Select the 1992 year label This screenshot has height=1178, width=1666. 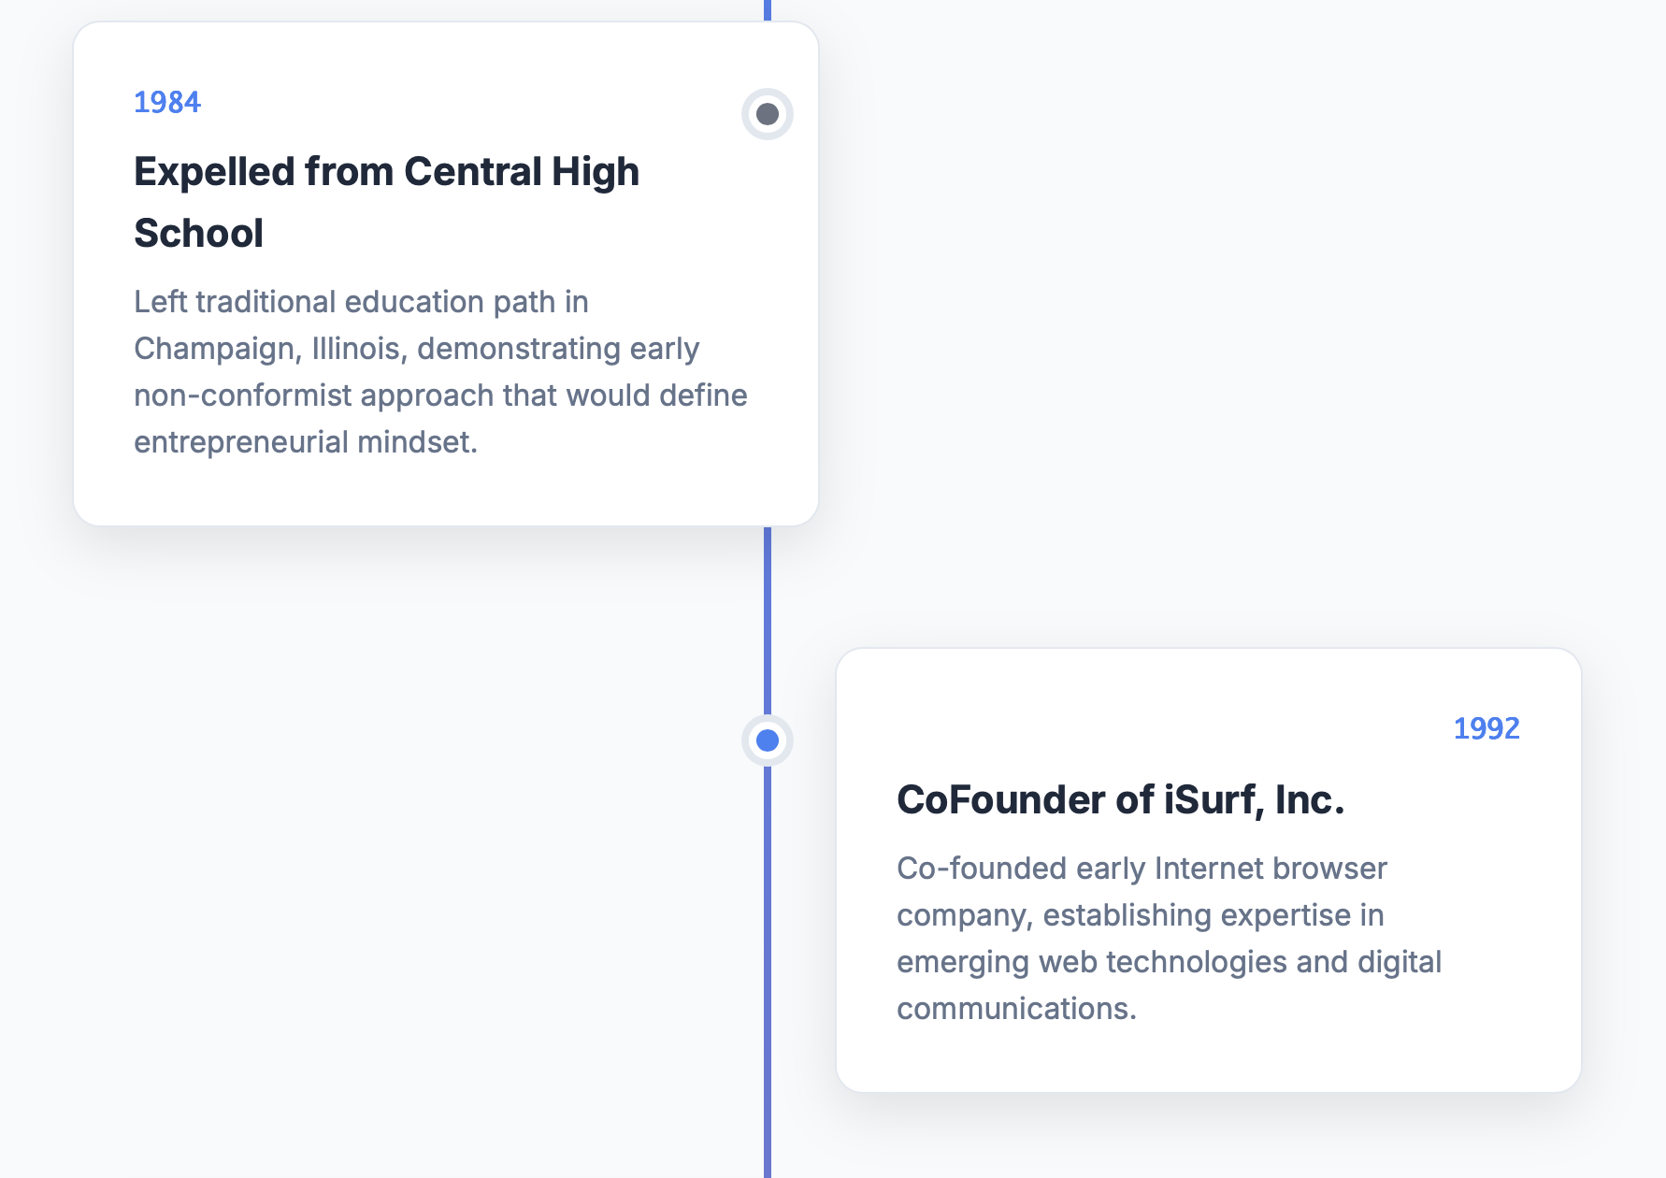[1486, 728]
